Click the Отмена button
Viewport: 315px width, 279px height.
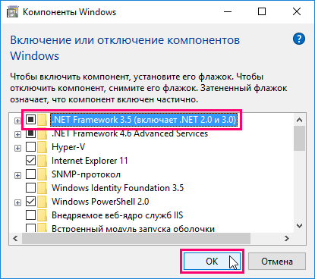pyautogui.click(x=277, y=262)
